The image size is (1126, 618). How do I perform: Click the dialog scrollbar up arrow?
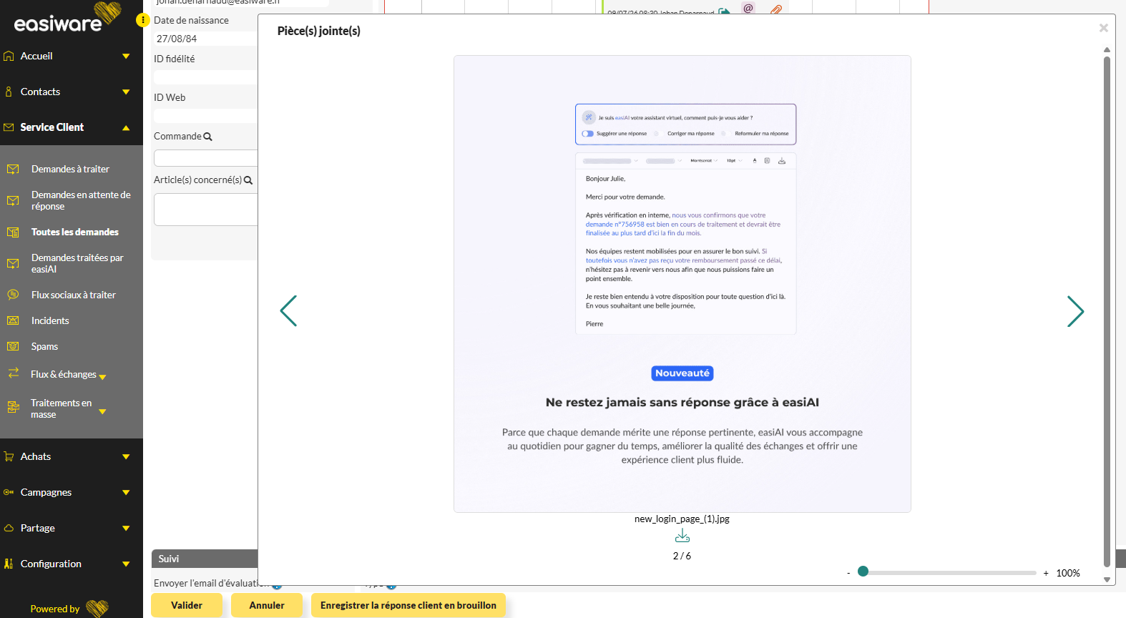point(1107,49)
